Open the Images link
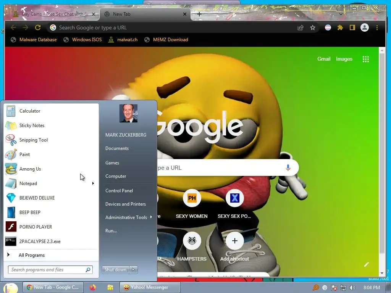Viewport: 391px width, 293px height. tap(344, 59)
